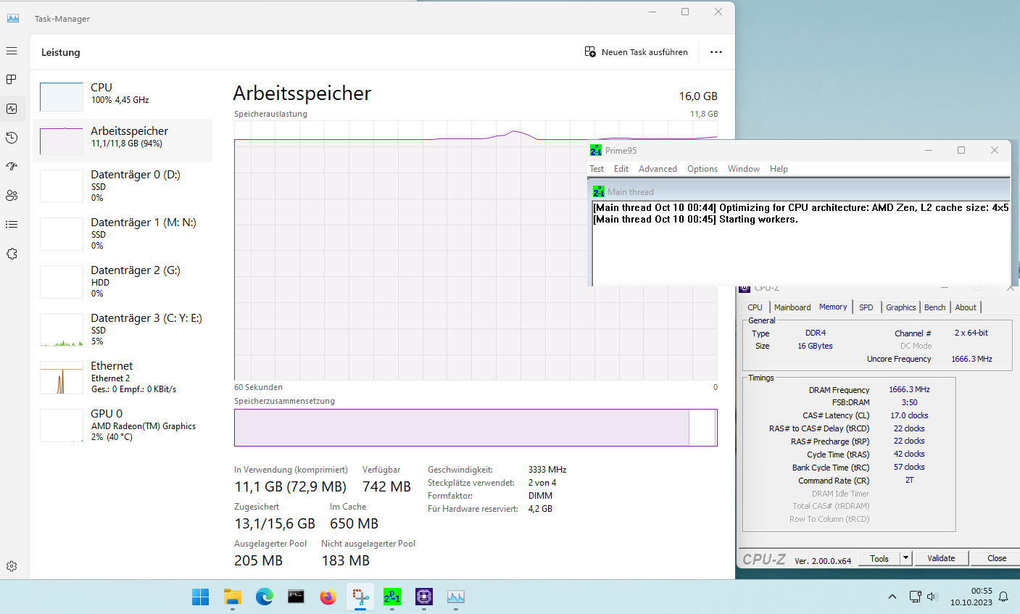Expand the navigation sidebar with the hamburger icon

(12, 51)
